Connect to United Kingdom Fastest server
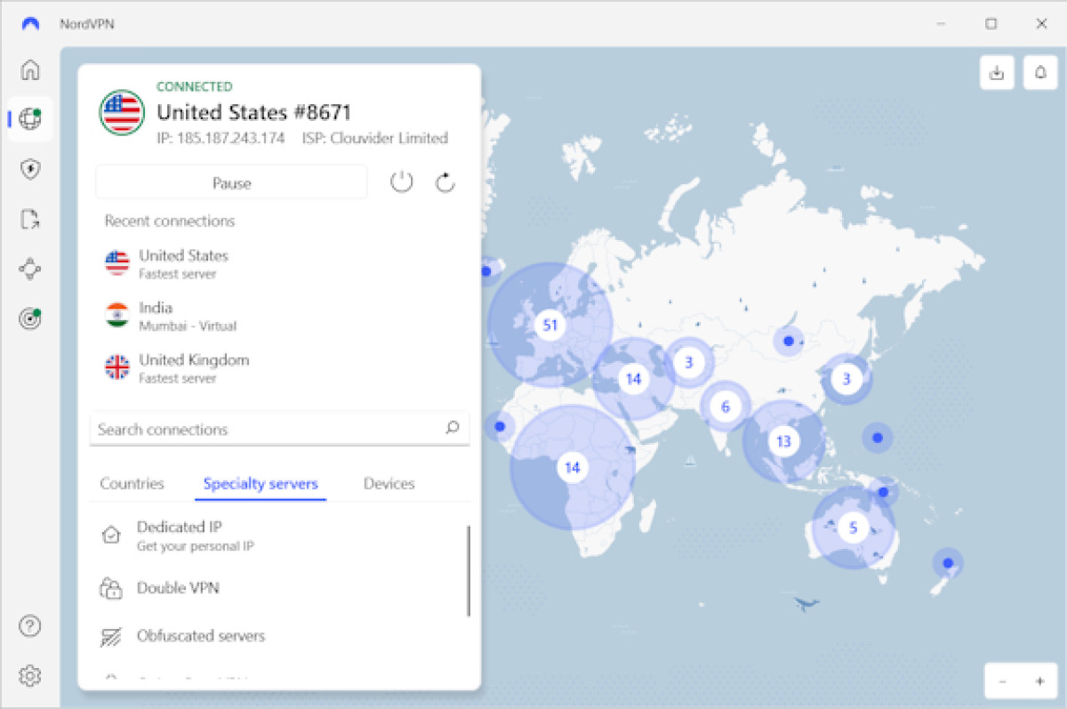1067x709 pixels. 279,368
